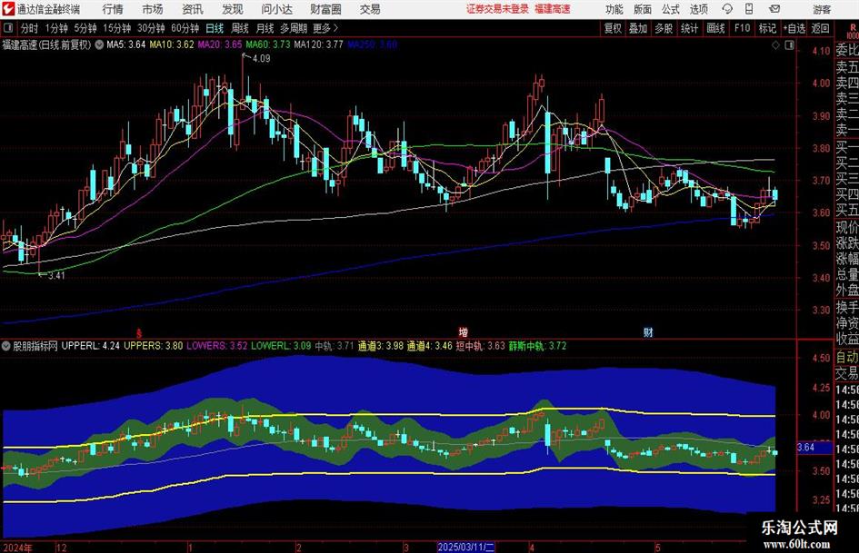Click the LOWERL: 3.09 indicator value
The width and height of the screenshot is (859, 553).
pos(281,346)
